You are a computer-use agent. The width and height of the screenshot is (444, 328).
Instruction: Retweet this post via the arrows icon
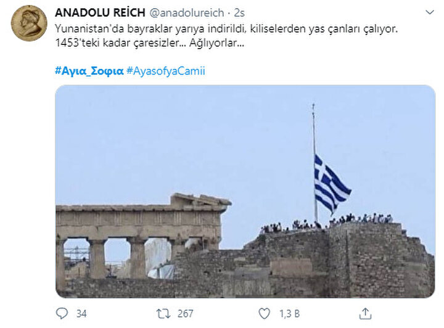pos(163,314)
